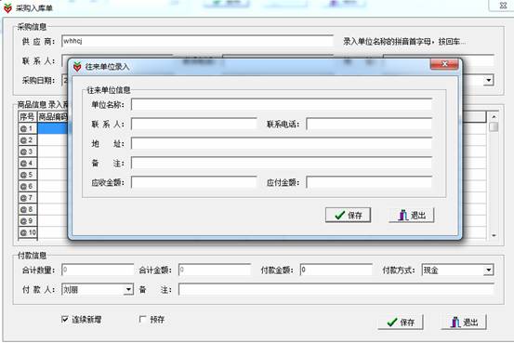Close the 往来单位录入 dialog with red X
The image size is (514, 343).
point(444,64)
